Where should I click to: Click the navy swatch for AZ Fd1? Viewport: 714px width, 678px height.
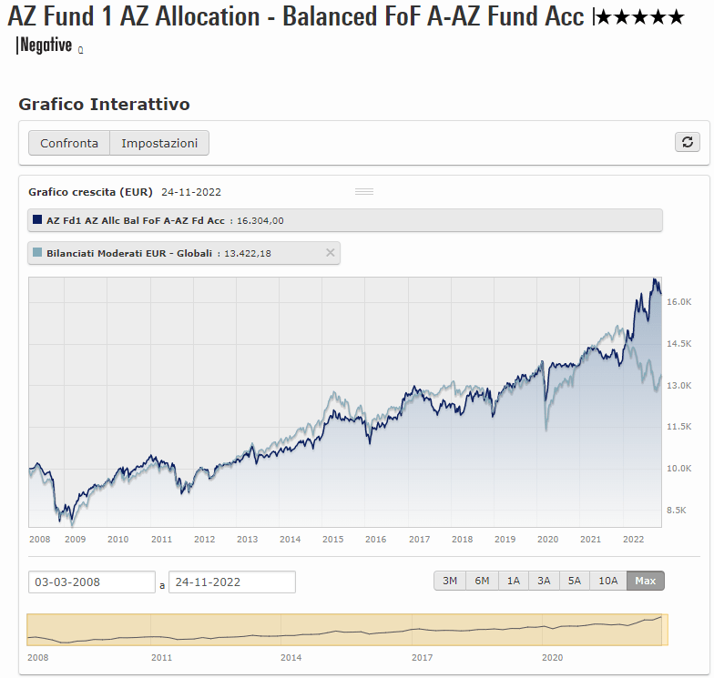37,220
